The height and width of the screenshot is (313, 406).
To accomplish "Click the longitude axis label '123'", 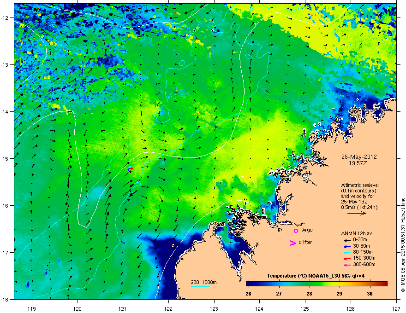I will click(214, 308).
